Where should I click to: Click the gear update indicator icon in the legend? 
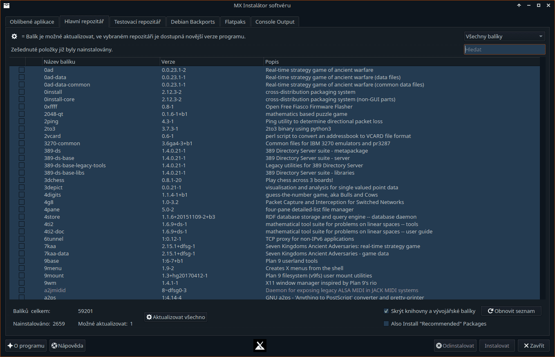pyautogui.click(x=14, y=36)
